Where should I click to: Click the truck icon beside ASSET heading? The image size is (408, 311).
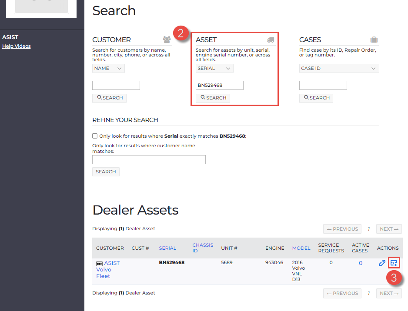[x=271, y=40]
